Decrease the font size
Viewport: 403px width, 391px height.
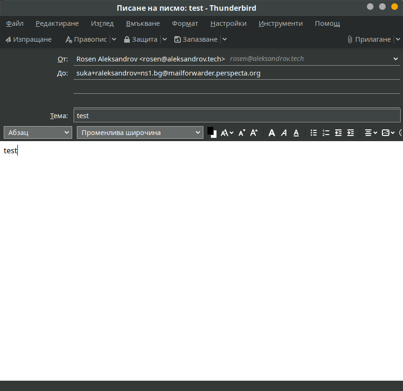(x=241, y=133)
